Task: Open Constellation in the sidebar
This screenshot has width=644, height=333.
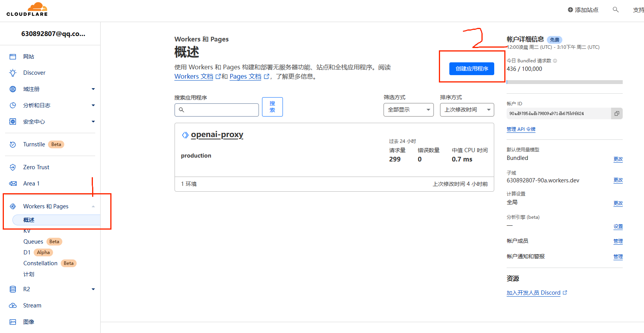Action: pyautogui.click(x=40, y=263)
